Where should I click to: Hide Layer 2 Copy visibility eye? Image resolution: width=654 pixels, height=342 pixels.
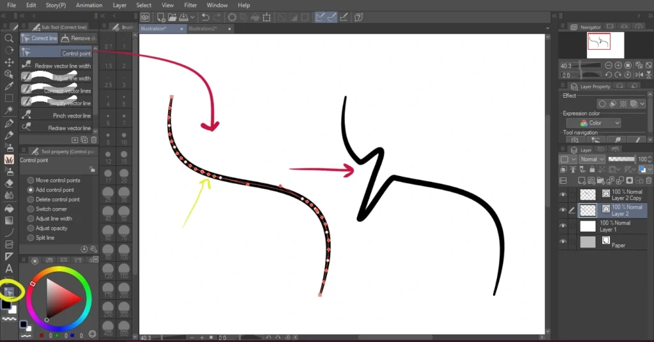point(563,195)
